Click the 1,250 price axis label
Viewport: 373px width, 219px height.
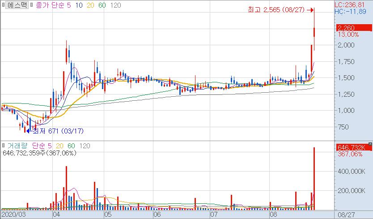(x=346, y=94)
